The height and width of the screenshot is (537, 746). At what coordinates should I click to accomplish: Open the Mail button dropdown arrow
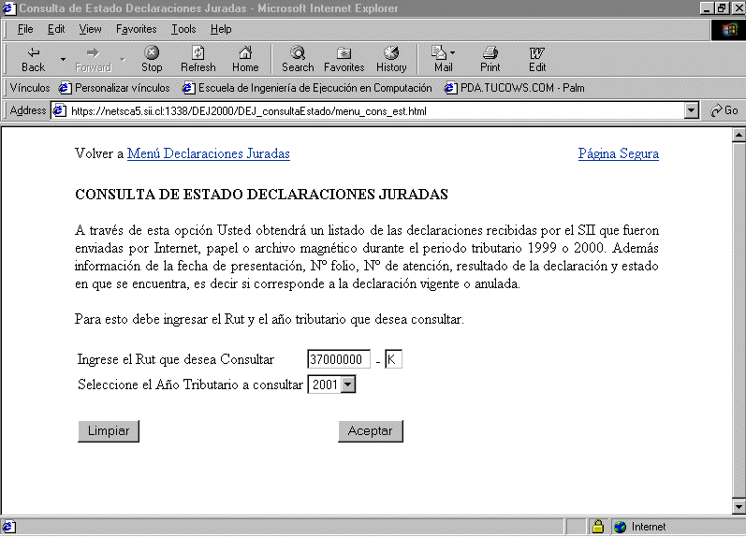tap(452, 52)
